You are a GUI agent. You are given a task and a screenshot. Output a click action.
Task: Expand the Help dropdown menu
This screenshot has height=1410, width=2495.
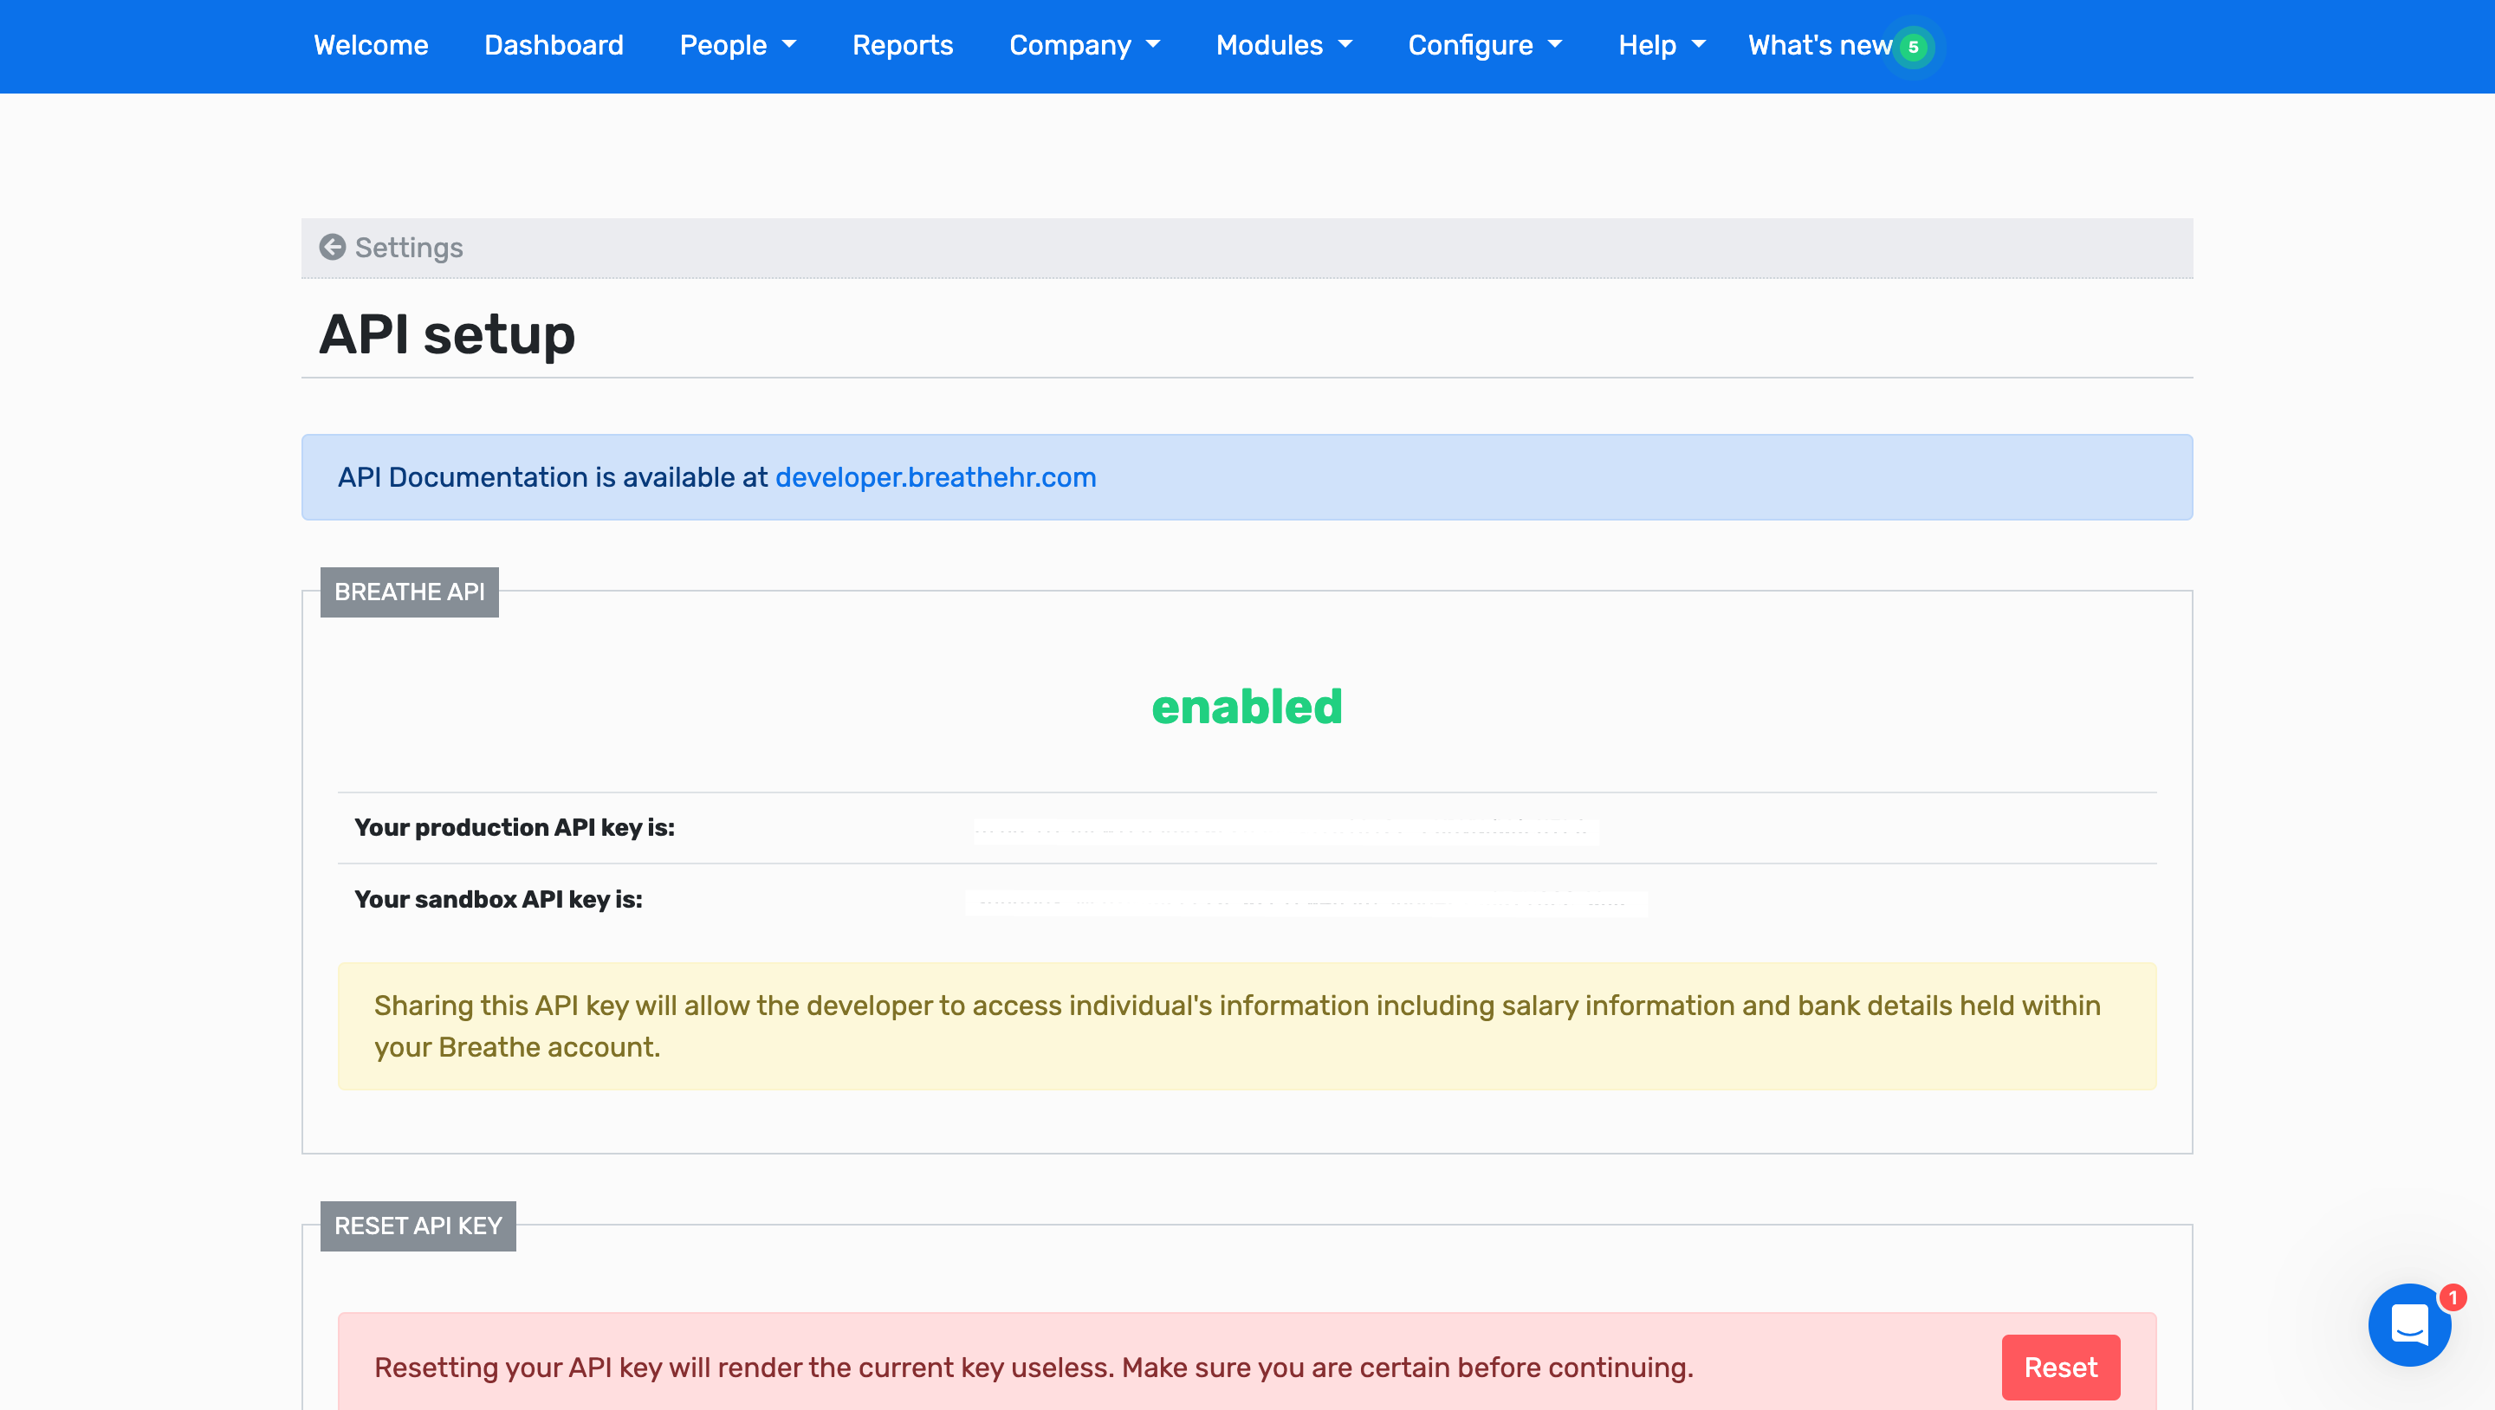pos(1661,46)
